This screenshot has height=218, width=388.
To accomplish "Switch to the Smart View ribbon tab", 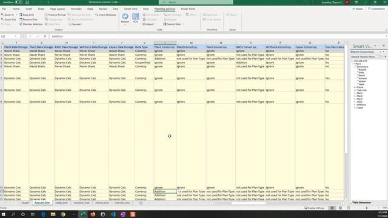I will [x=131, y=8].
